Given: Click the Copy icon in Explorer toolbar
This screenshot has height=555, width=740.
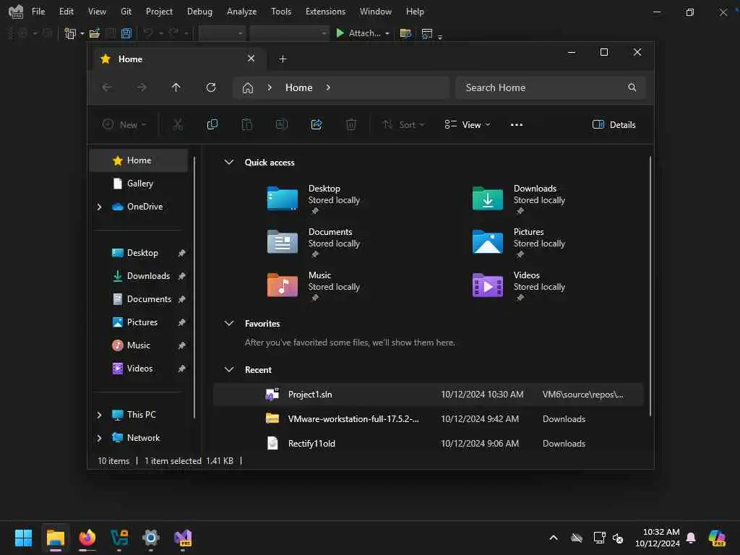Looking at the screenshot, I should 212,124.
